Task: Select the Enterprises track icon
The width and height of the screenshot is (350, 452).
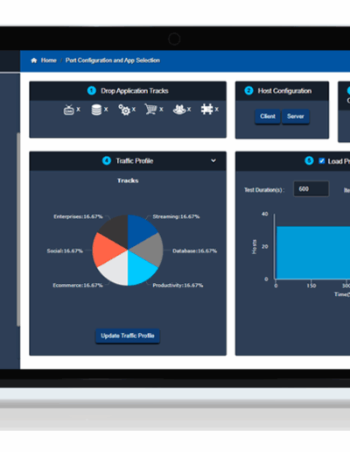Action: pos(206,109)
